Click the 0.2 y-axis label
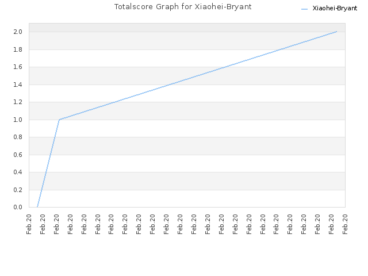 tap(18, 190)
